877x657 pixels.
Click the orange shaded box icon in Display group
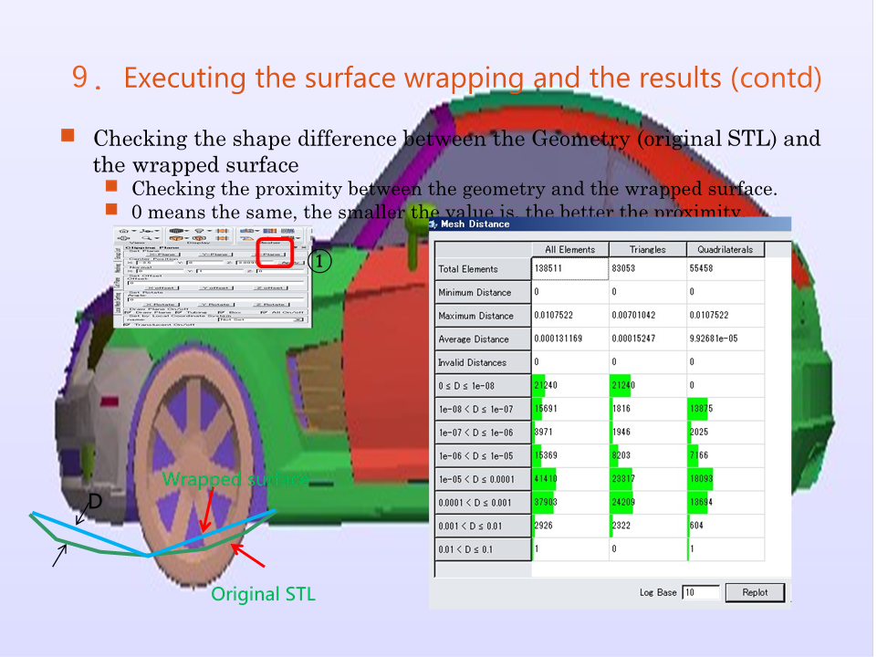point(176,238)
